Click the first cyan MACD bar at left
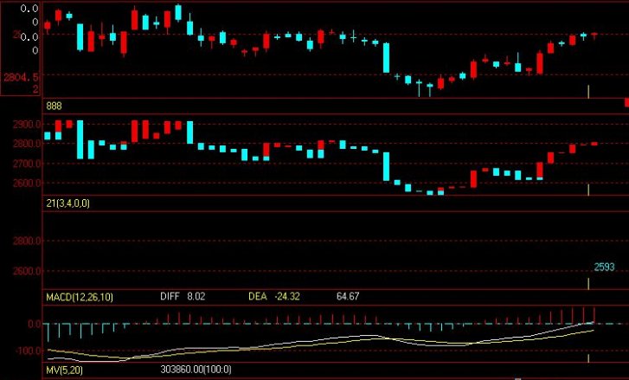This screenshot has height=380, width=629. [x=47, y=332]
